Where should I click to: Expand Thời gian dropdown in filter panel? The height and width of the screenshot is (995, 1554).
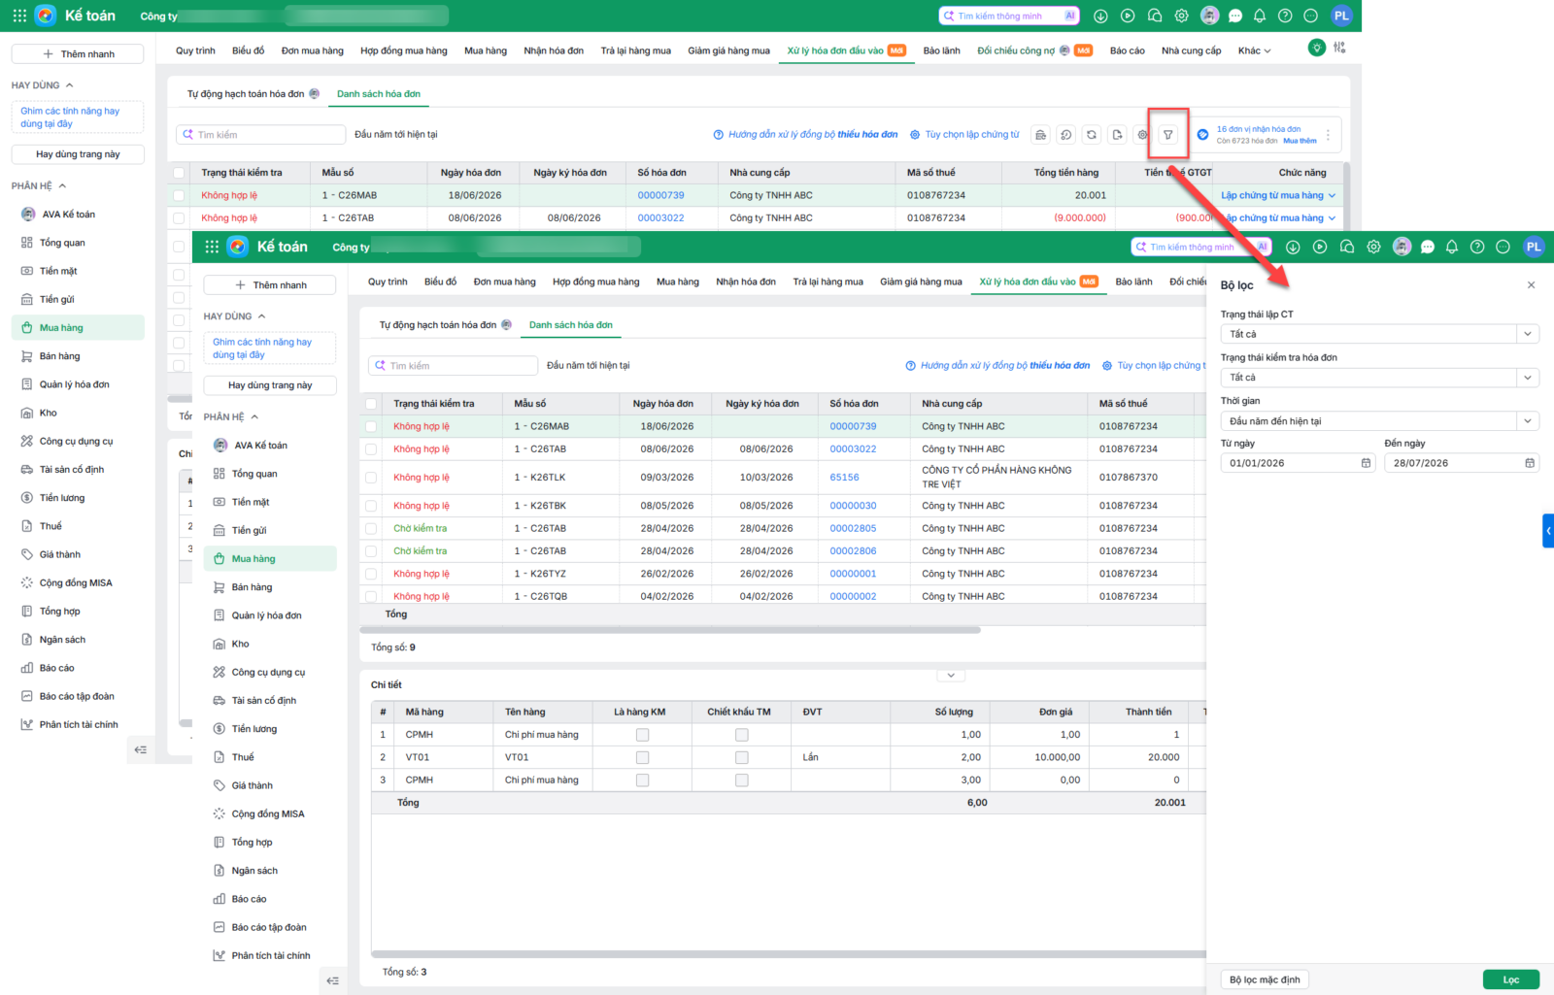click(x=1379, y=421)
